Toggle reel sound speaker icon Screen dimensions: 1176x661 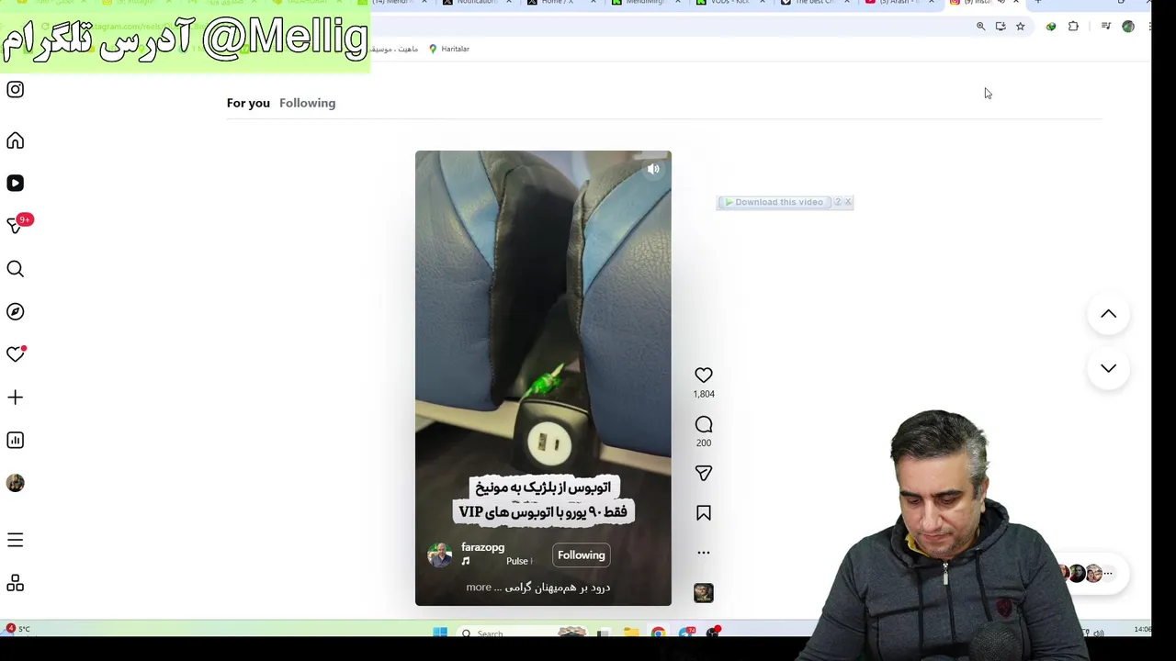click(x=653, y=169)
